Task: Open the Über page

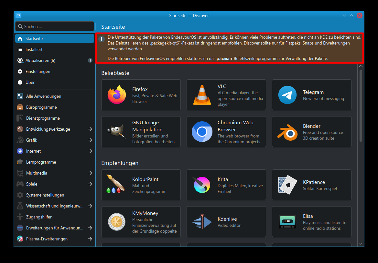Action: click(55, 82)
